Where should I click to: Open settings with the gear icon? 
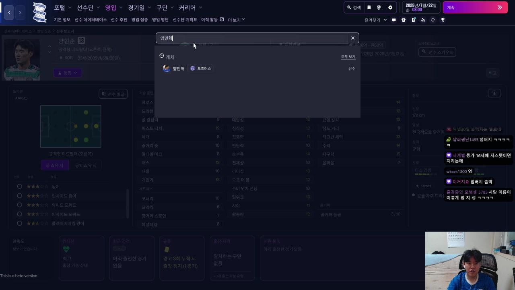390,7
